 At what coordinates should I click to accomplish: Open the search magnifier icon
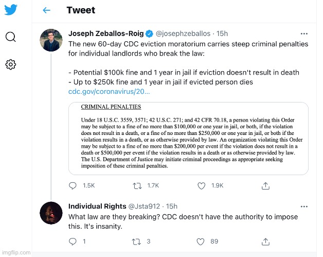(11, 37)
